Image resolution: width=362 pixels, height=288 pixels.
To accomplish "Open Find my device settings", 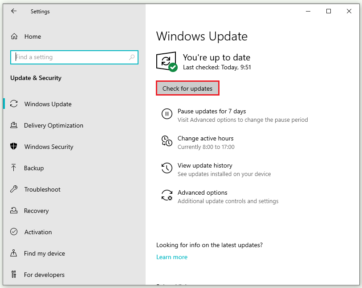I will [x=45, y=253].
